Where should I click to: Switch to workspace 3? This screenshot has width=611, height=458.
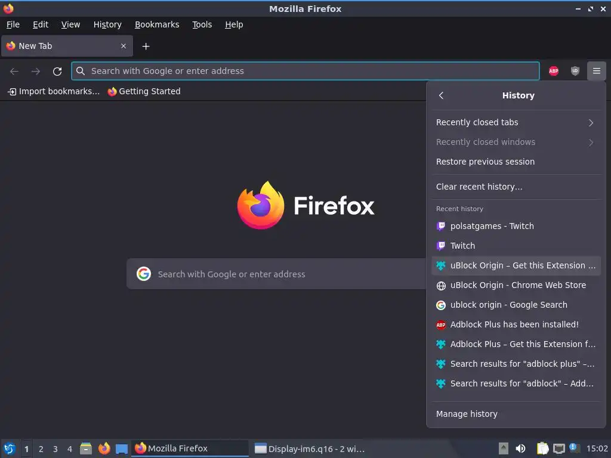point(55,449)
